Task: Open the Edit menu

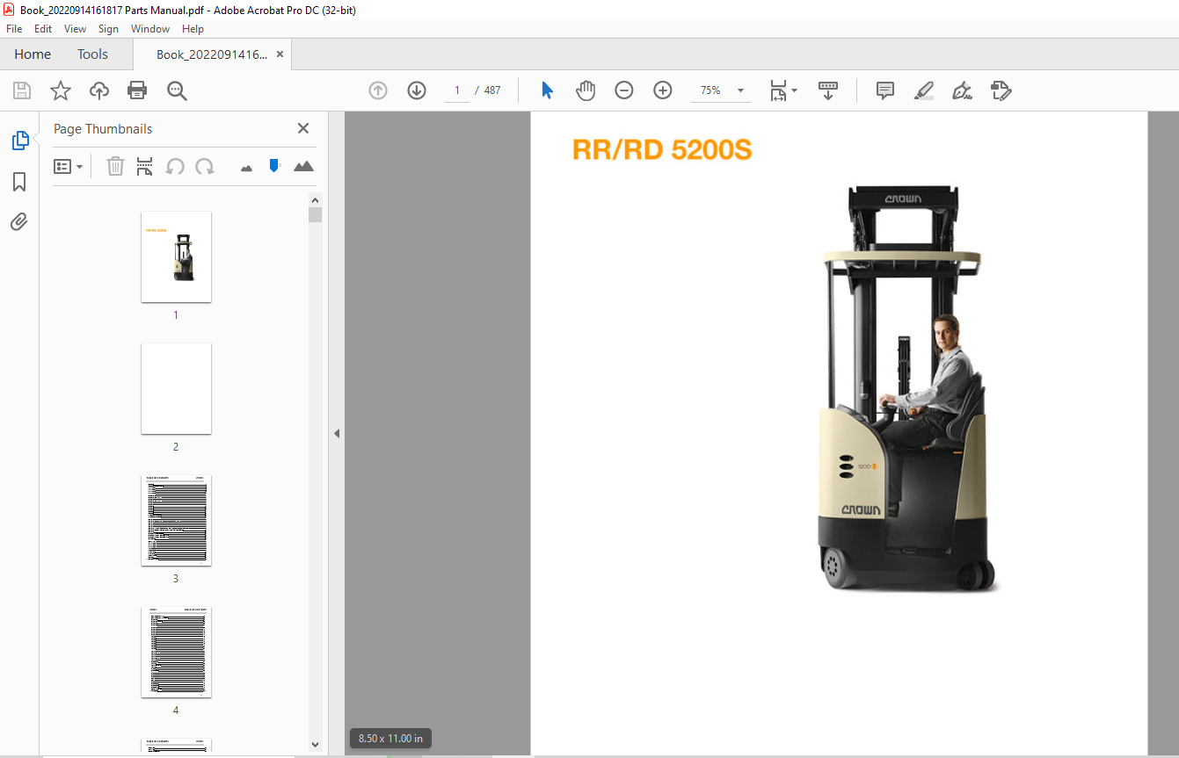Action: pos(43,29)
